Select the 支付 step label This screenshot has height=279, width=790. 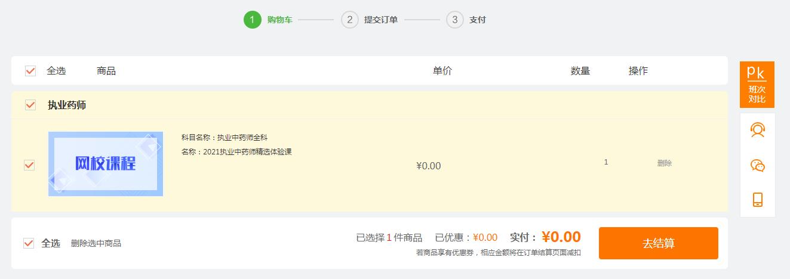click(478, 20)
